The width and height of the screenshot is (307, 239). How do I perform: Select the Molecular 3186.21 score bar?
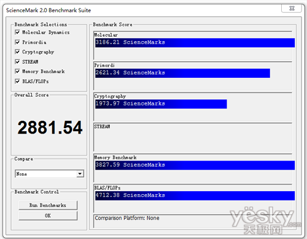195,43
